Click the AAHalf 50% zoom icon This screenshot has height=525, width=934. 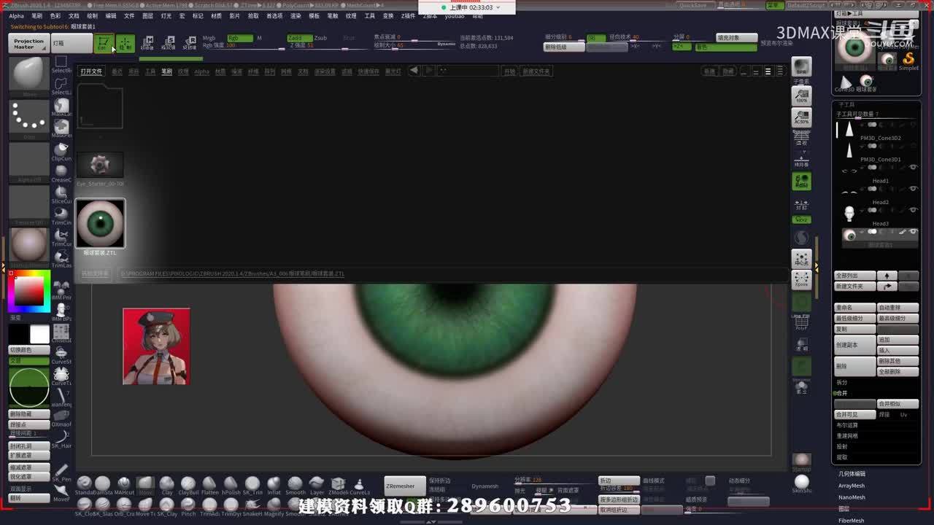coord(801,117)
